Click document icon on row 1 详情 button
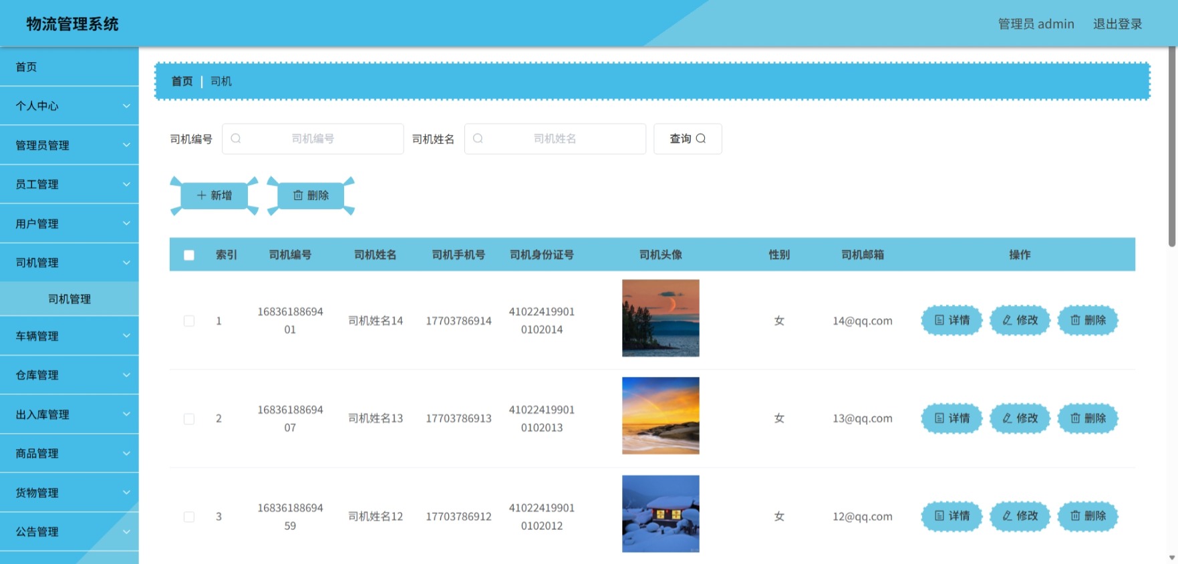 click(x=939, y=320)
